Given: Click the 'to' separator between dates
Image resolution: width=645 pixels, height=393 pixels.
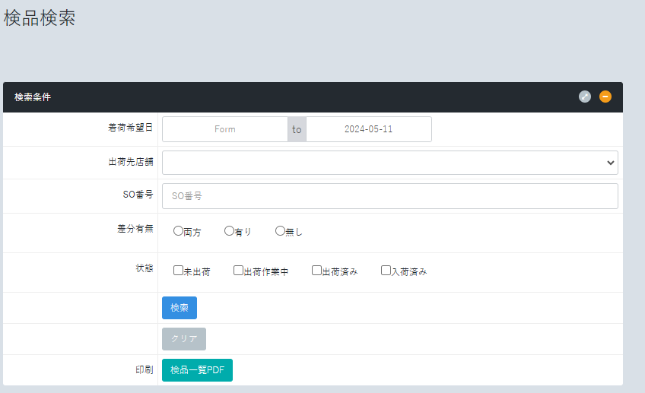Looking at the screenshot, I should tap(297, 129).
